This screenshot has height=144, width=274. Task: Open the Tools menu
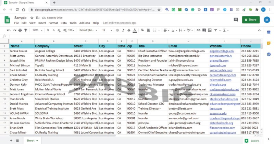tap(73, 23)
